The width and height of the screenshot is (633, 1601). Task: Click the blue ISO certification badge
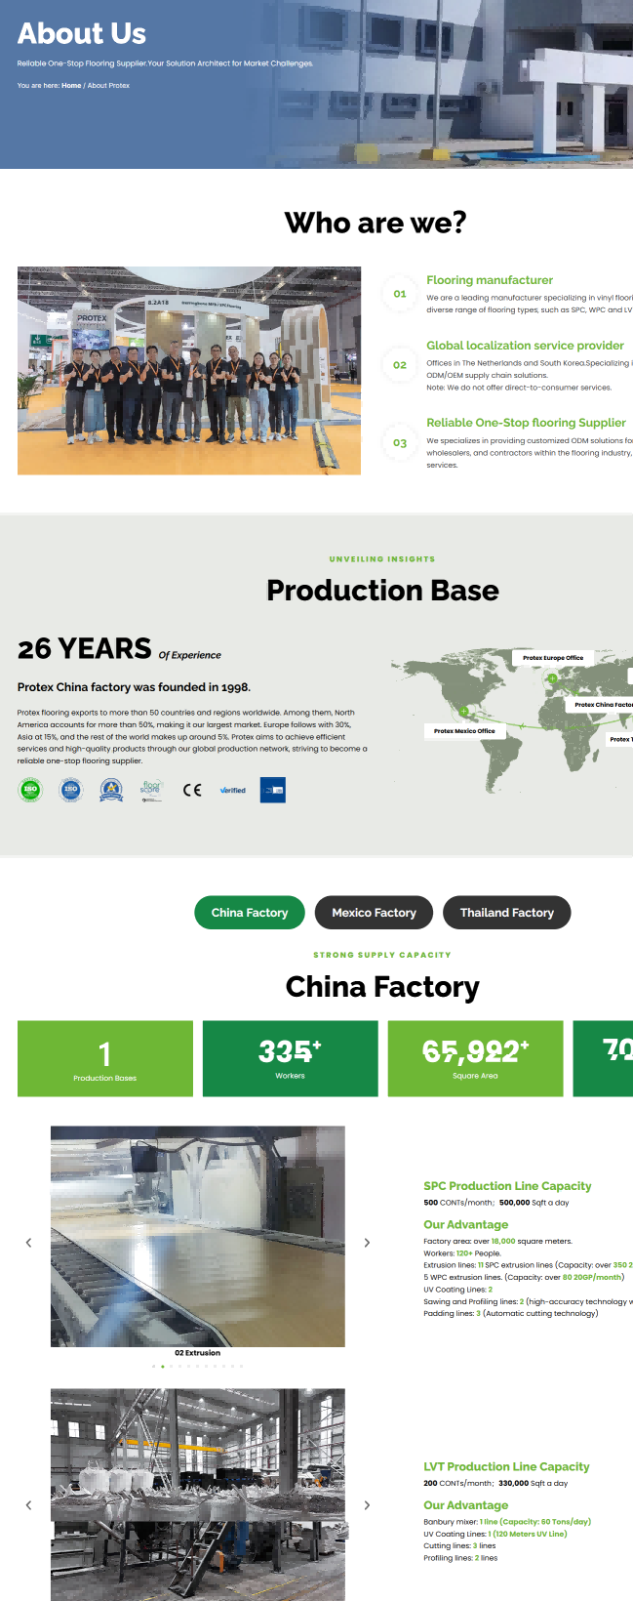(x=70, y=790)
